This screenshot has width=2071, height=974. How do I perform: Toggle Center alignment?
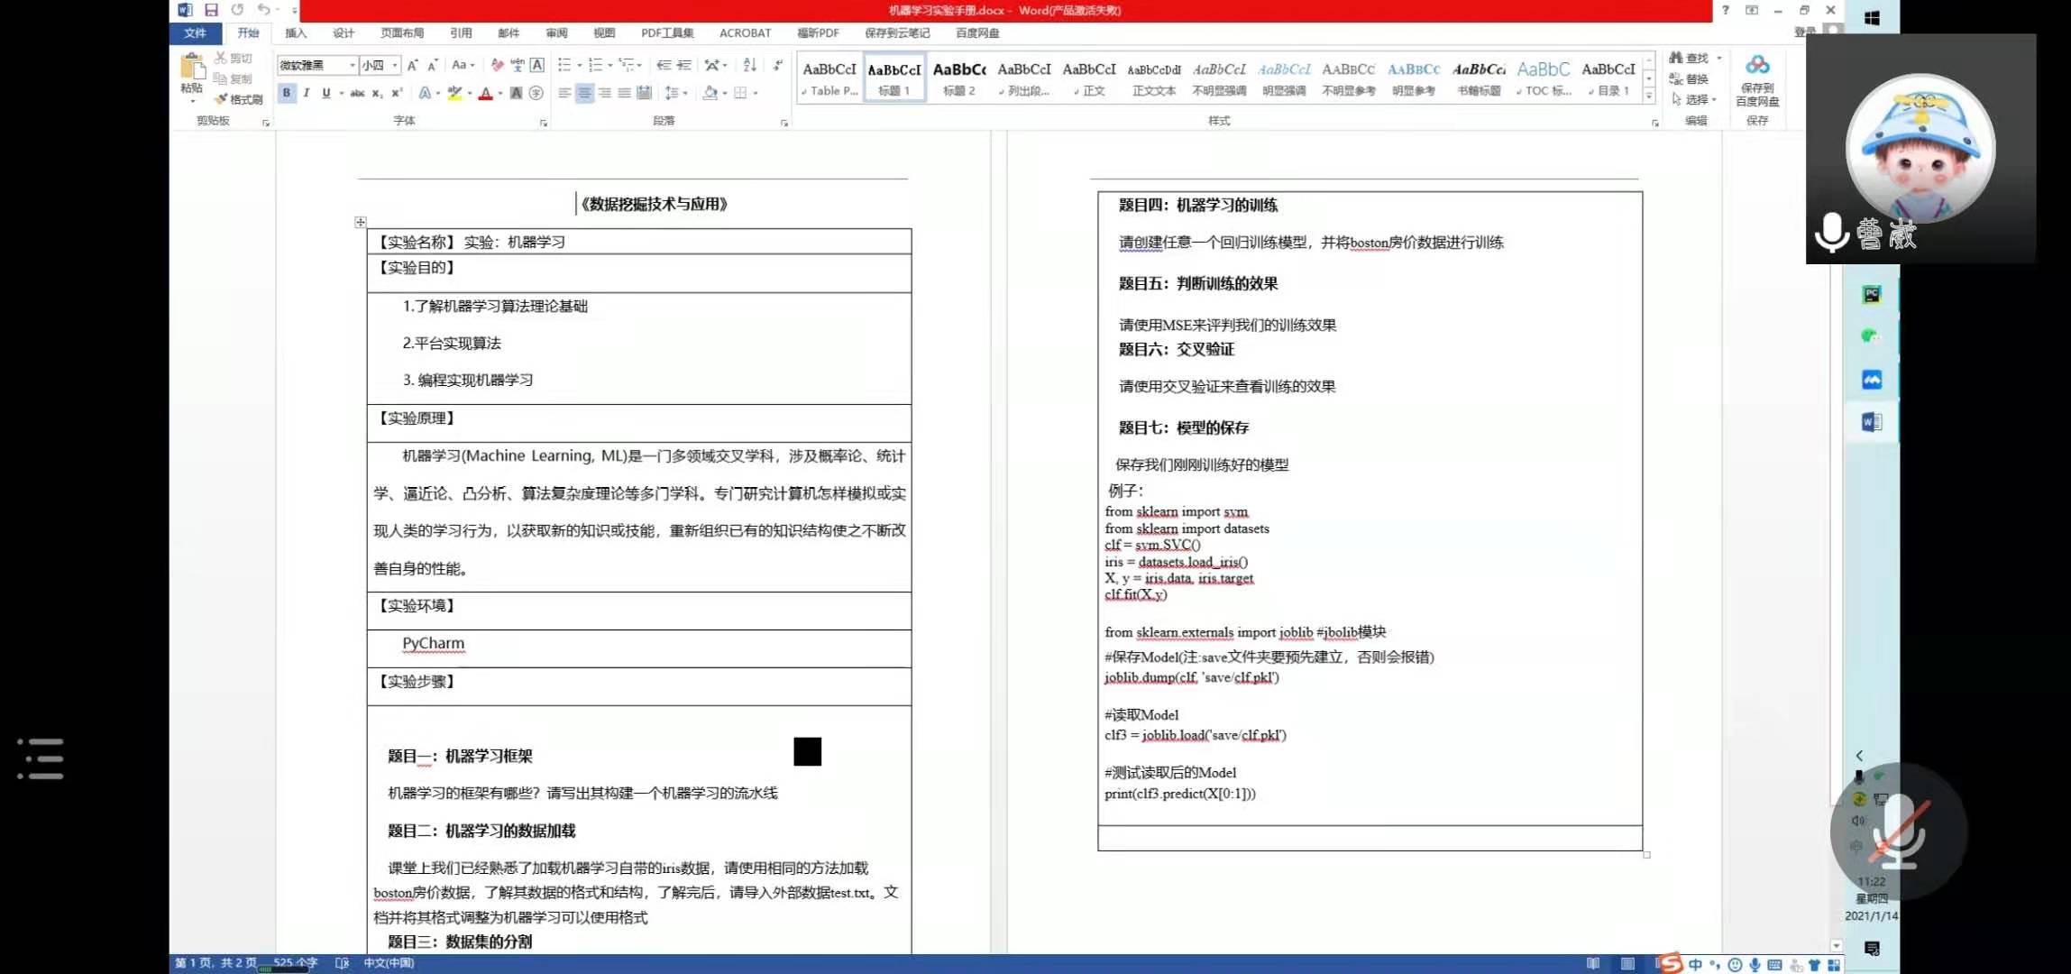584,93
